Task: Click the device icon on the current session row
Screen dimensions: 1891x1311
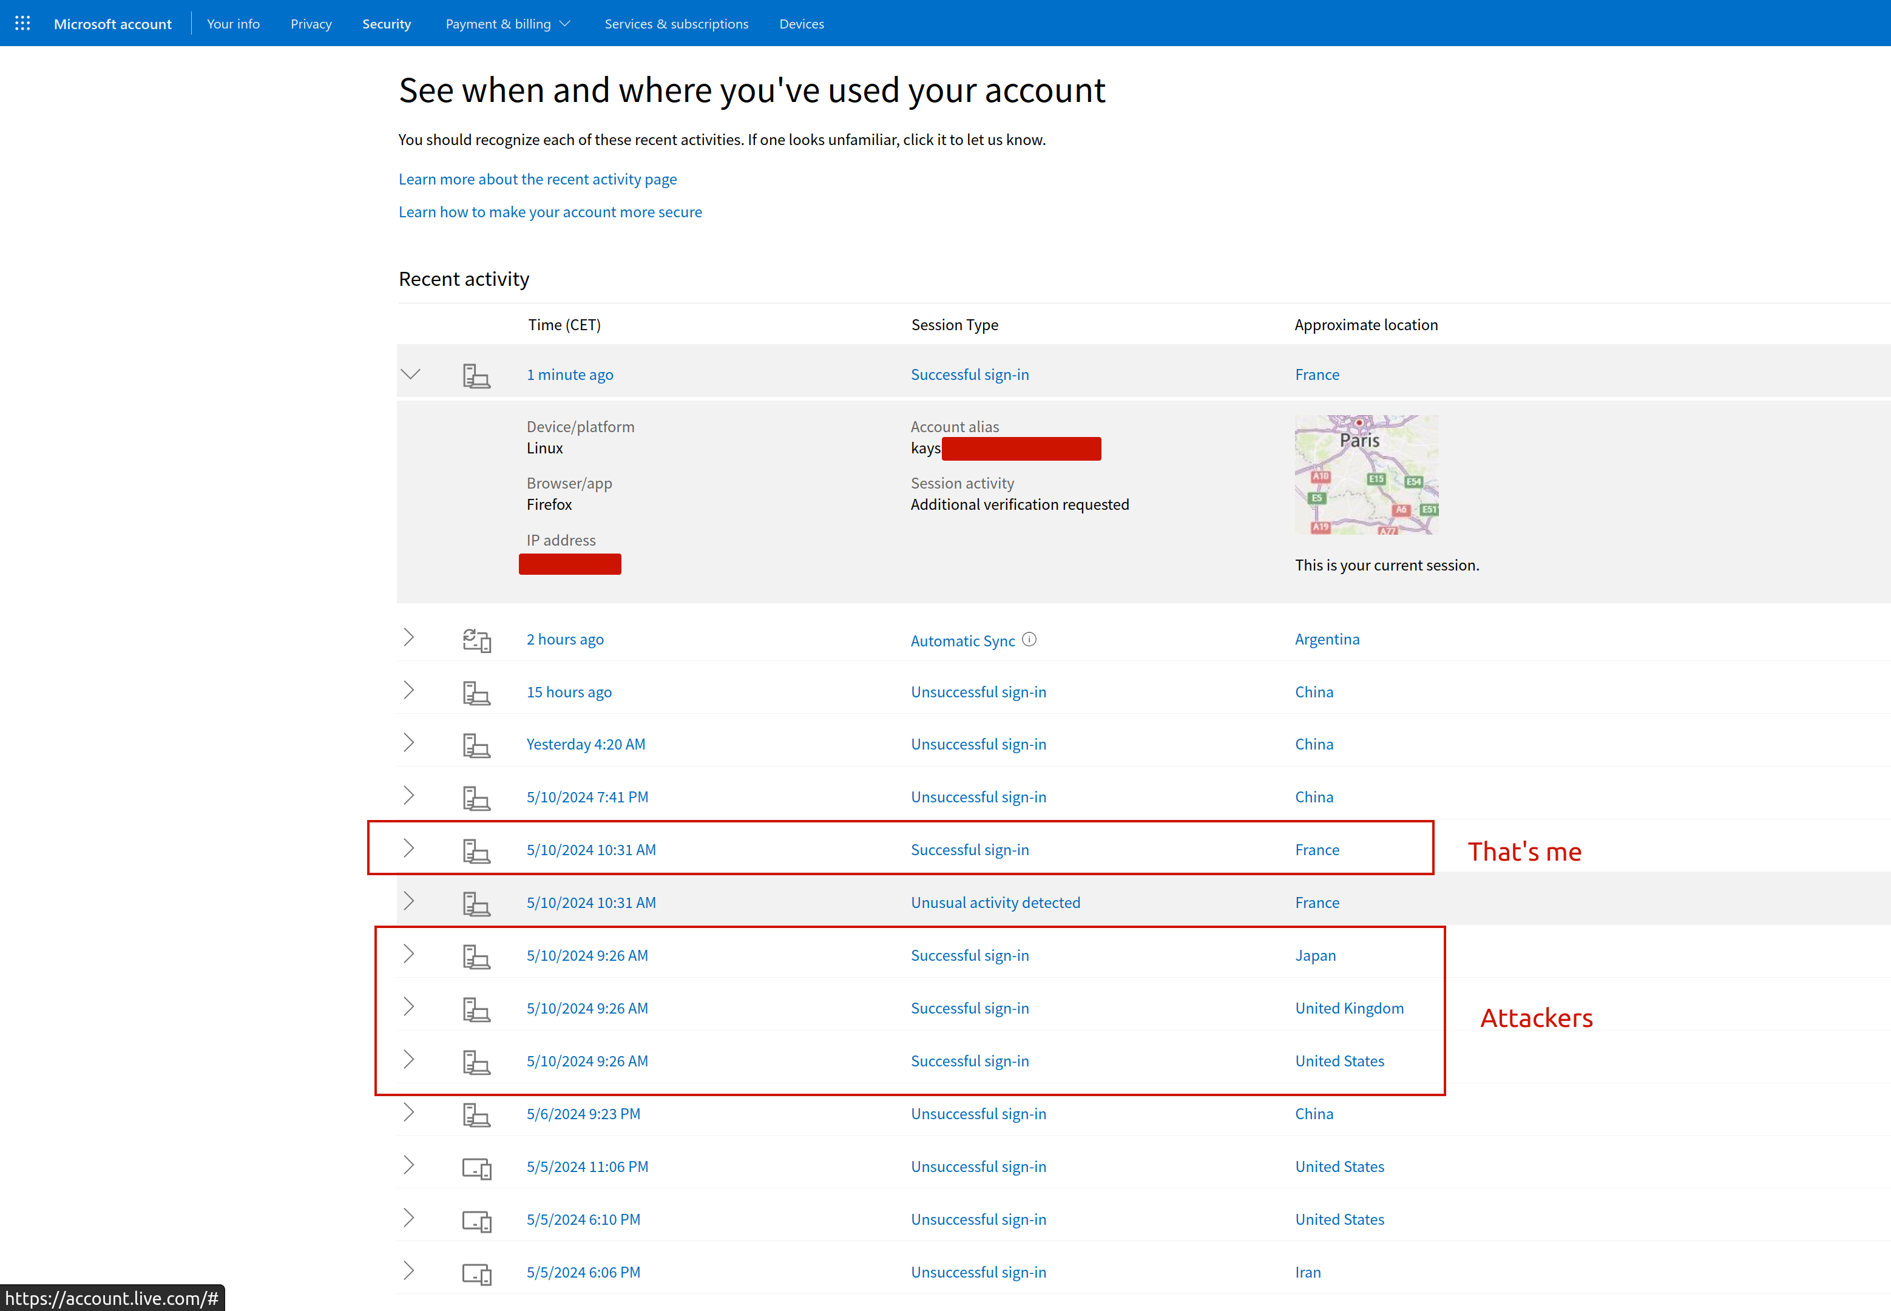Action: point(476,374)
